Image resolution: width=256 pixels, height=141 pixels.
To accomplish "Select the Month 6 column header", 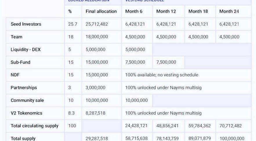I will 134,11.
